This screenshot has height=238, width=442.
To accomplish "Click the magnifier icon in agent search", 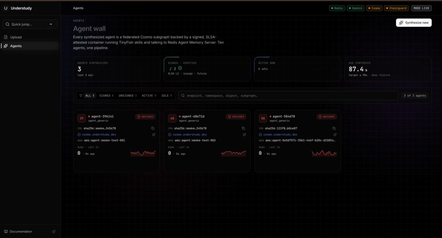I will tap(183, 95).
